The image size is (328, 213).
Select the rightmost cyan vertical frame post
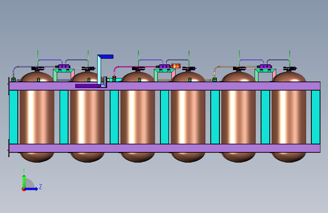point(316,117)
